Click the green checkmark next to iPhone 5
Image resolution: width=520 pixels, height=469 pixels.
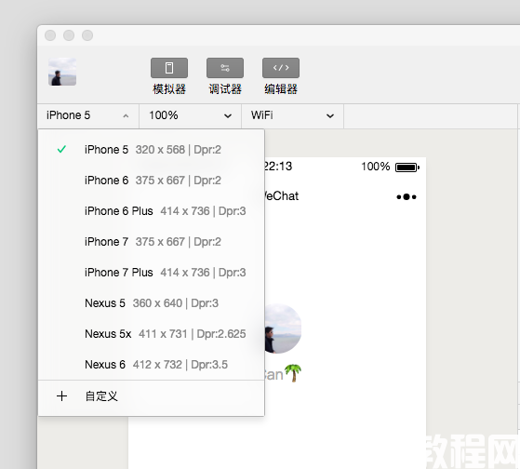click(x=61, y=149)
